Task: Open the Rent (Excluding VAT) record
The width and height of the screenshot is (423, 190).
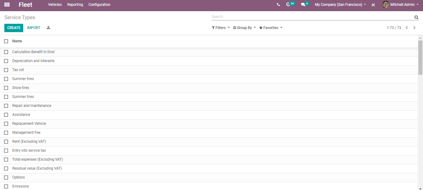Action: tap(29, 141)
